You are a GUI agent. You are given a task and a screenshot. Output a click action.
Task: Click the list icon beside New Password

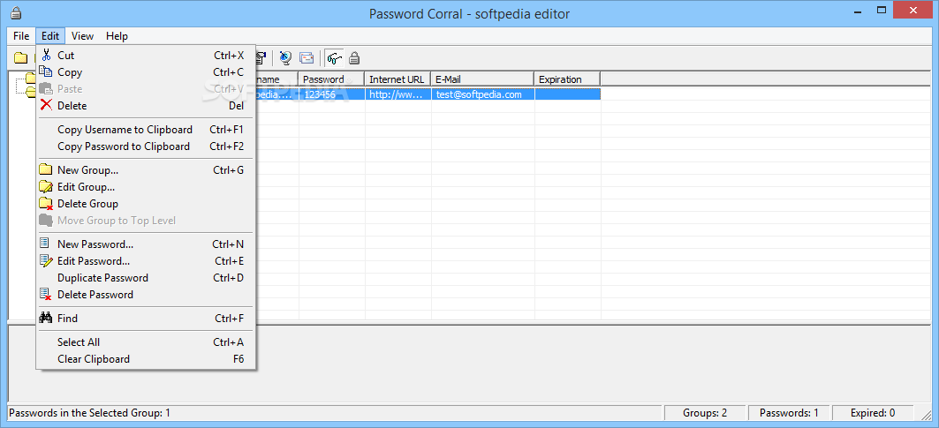[x=44, y=244]
